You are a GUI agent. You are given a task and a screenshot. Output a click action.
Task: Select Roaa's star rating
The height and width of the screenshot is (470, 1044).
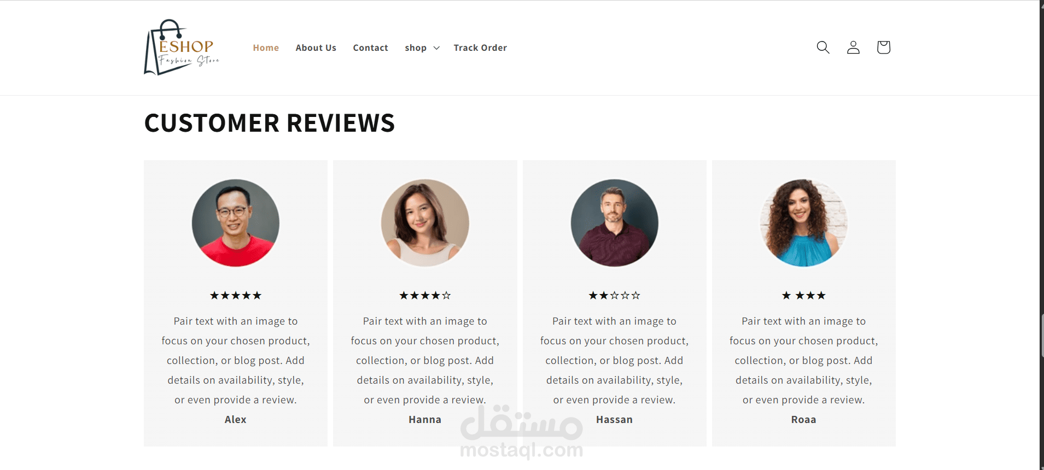tap(803, 296)
